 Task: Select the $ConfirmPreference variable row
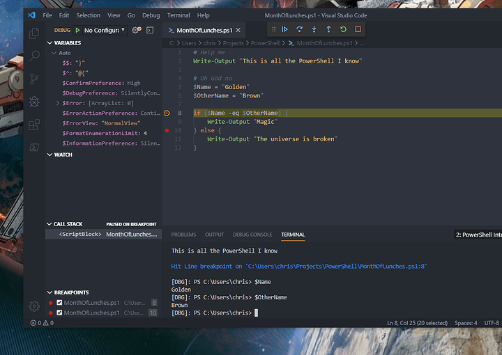pyautogui.click(x=103, y=83)
